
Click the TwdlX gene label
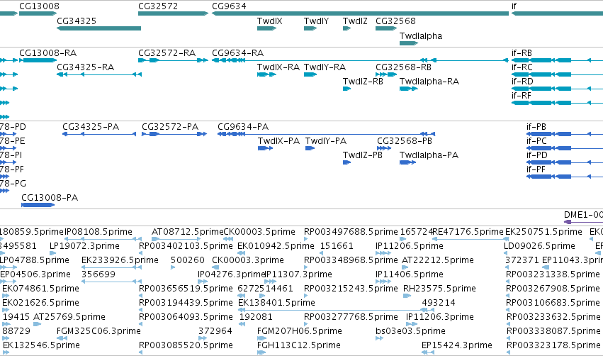point(269,21)
